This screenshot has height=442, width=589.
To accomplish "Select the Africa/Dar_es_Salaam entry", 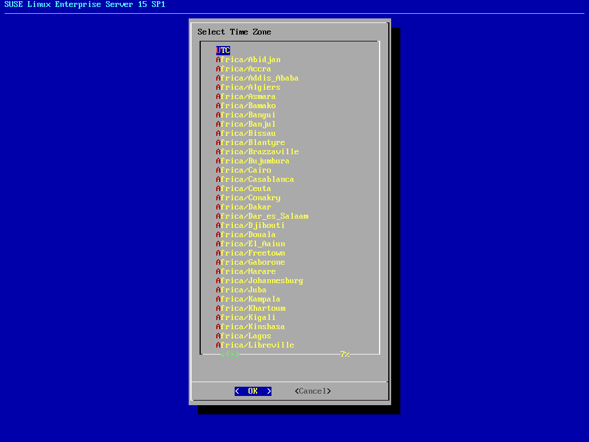I will coord(262,216).
